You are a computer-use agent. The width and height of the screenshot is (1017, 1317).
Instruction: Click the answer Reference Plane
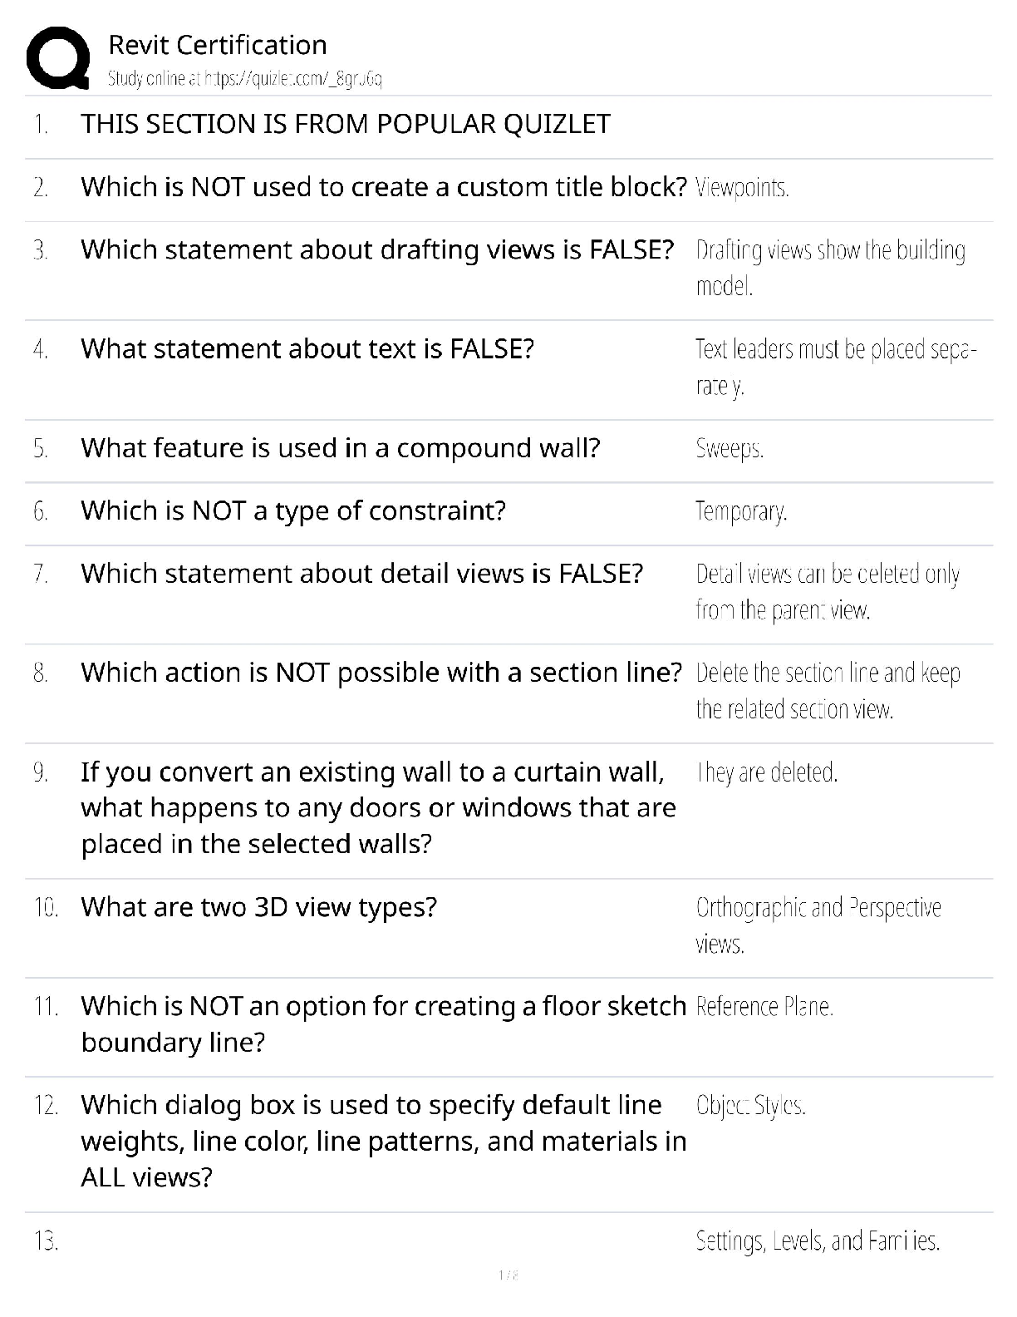pos(764,1007)
